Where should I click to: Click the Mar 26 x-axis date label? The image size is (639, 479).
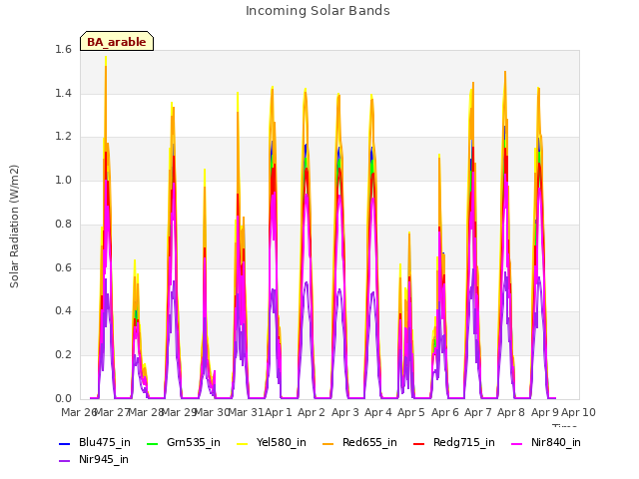(x=79, y=412)
